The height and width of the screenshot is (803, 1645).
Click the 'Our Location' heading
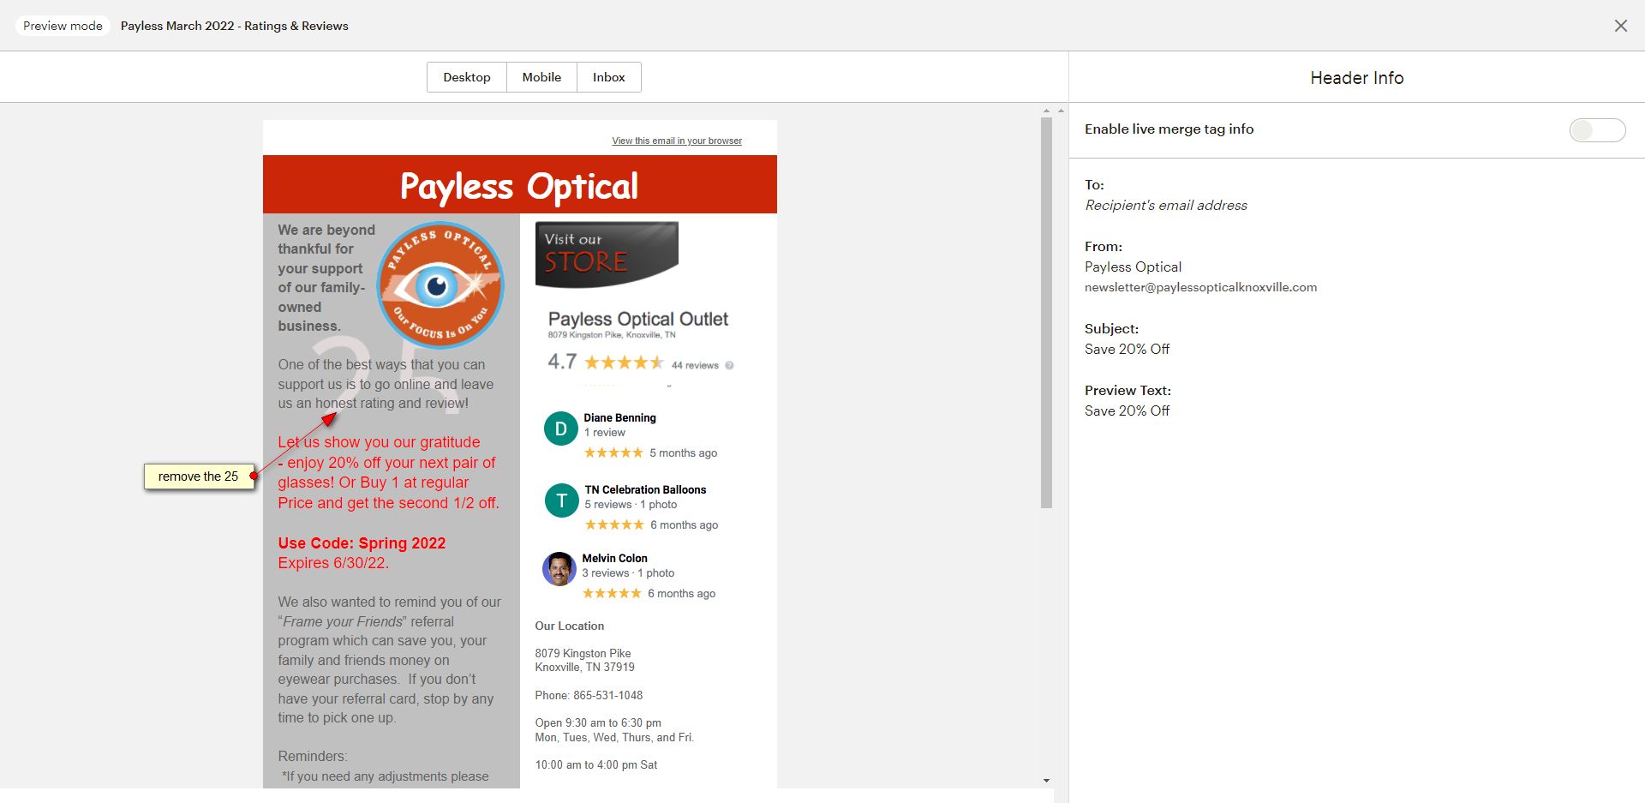[x=570, y=626]
